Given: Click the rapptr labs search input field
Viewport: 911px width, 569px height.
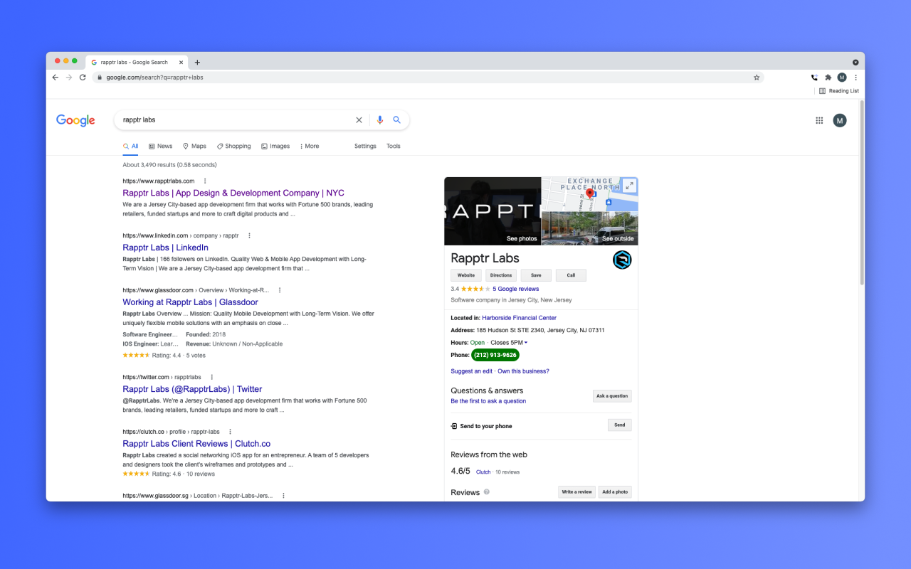Looking at the screenshot, I should tap(237, 120).
